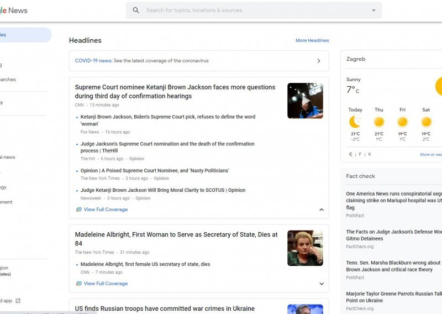The width and height of the screenshot is (442, 314).
Task: Open the war crimes article thumbnail
Action: (305, 309)
